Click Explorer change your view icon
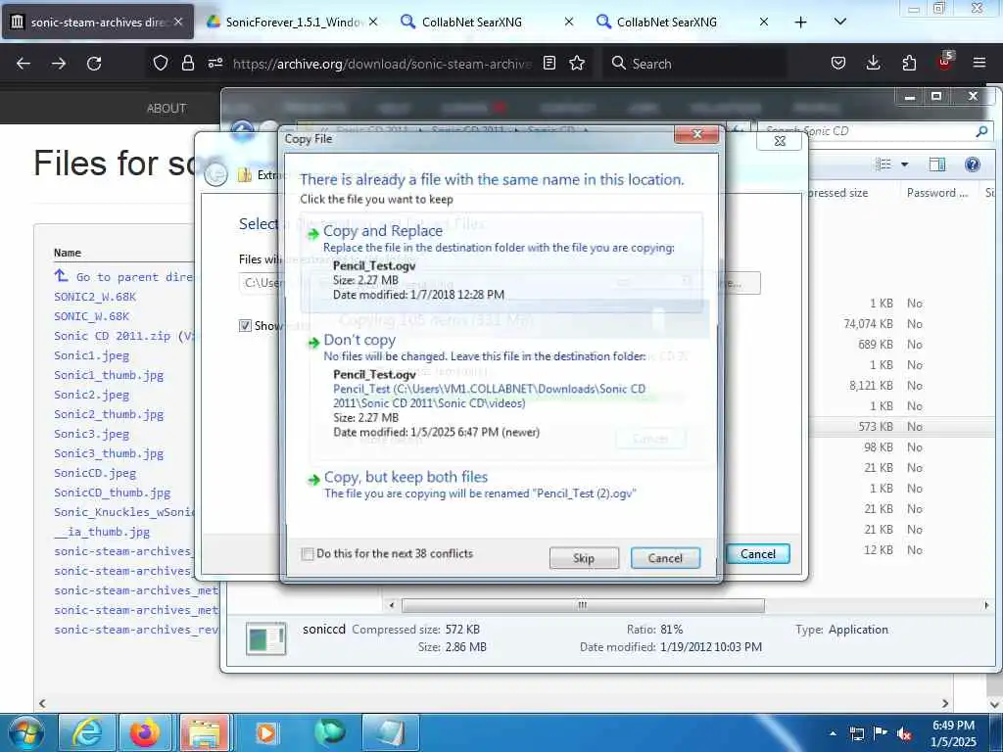Image resolution: width=1003 pixels, height=752 pixels. point(884,164)
